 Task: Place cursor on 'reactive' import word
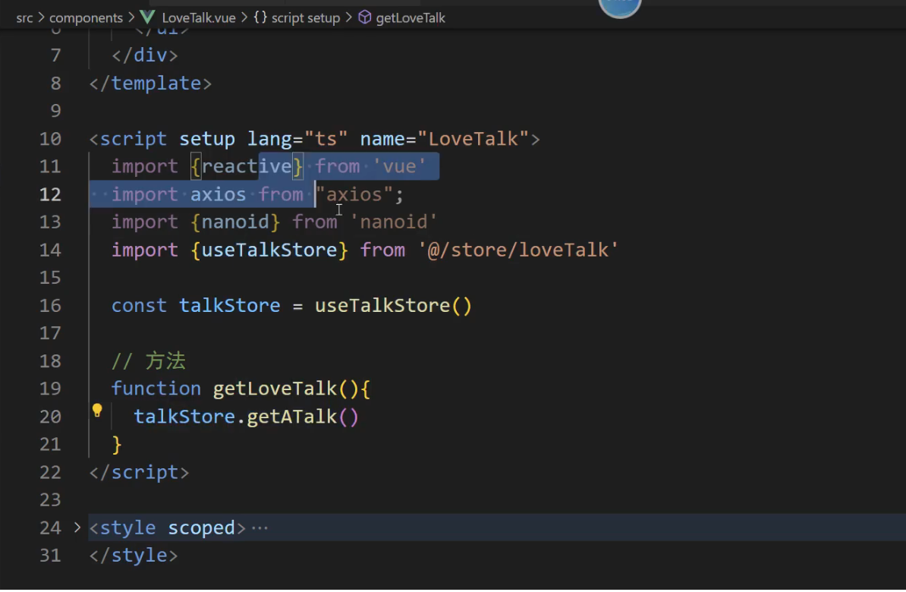click(247, 166)
